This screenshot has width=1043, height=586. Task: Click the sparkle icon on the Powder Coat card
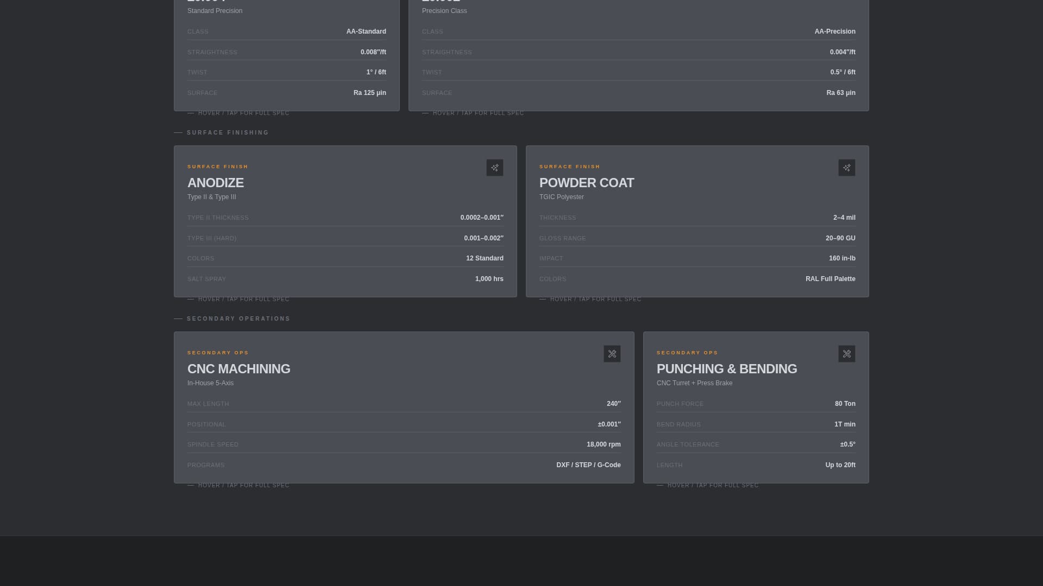click(x=847, y=168)
